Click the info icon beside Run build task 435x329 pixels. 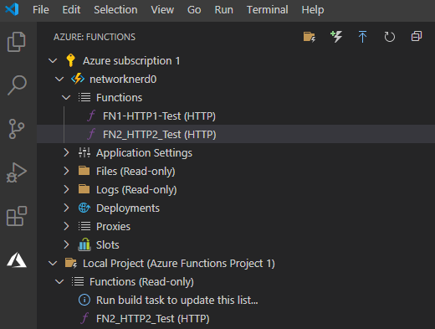click(x=84, y=300)
